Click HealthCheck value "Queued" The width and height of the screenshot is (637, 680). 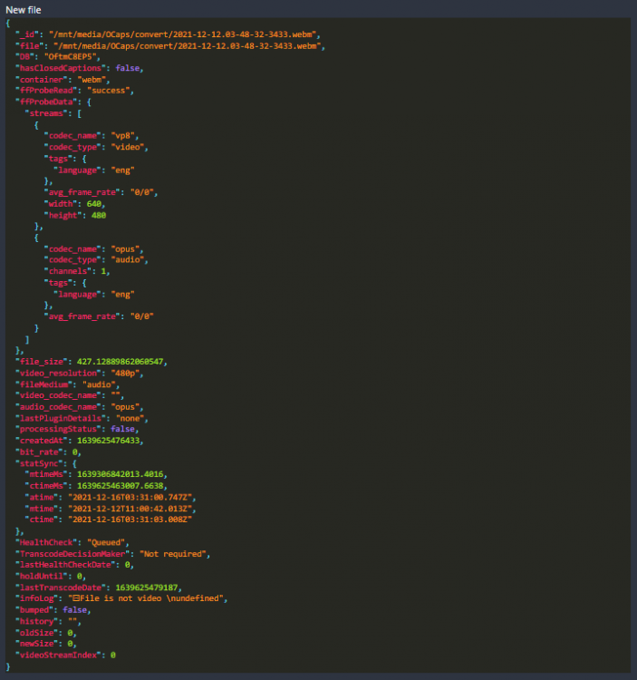click(106, 542)
